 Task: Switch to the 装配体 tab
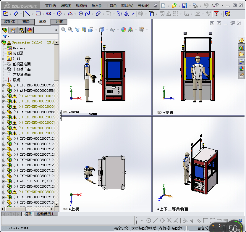coord(9,22)
